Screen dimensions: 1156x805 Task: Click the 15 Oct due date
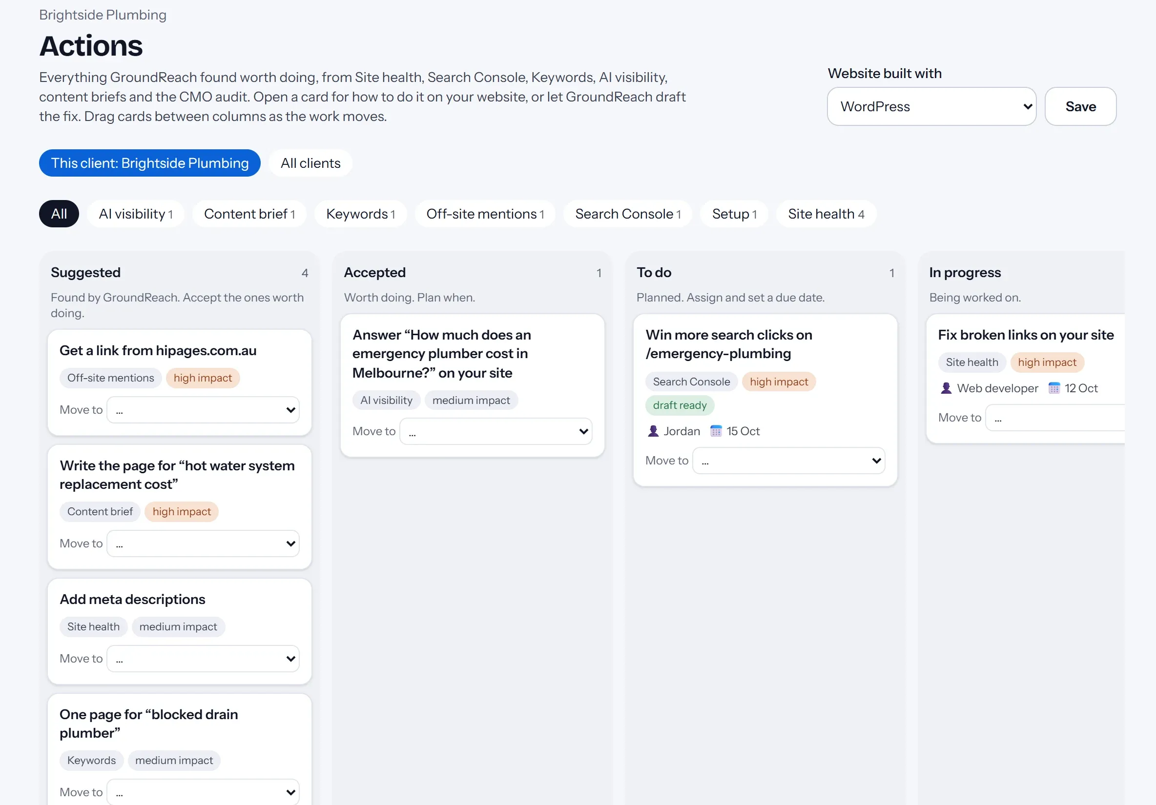[743, 431]
